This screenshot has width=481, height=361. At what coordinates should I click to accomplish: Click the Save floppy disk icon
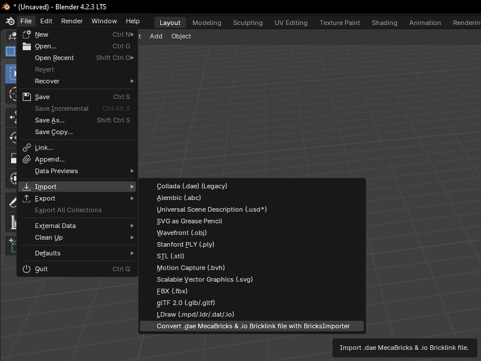tap(26, 97)
